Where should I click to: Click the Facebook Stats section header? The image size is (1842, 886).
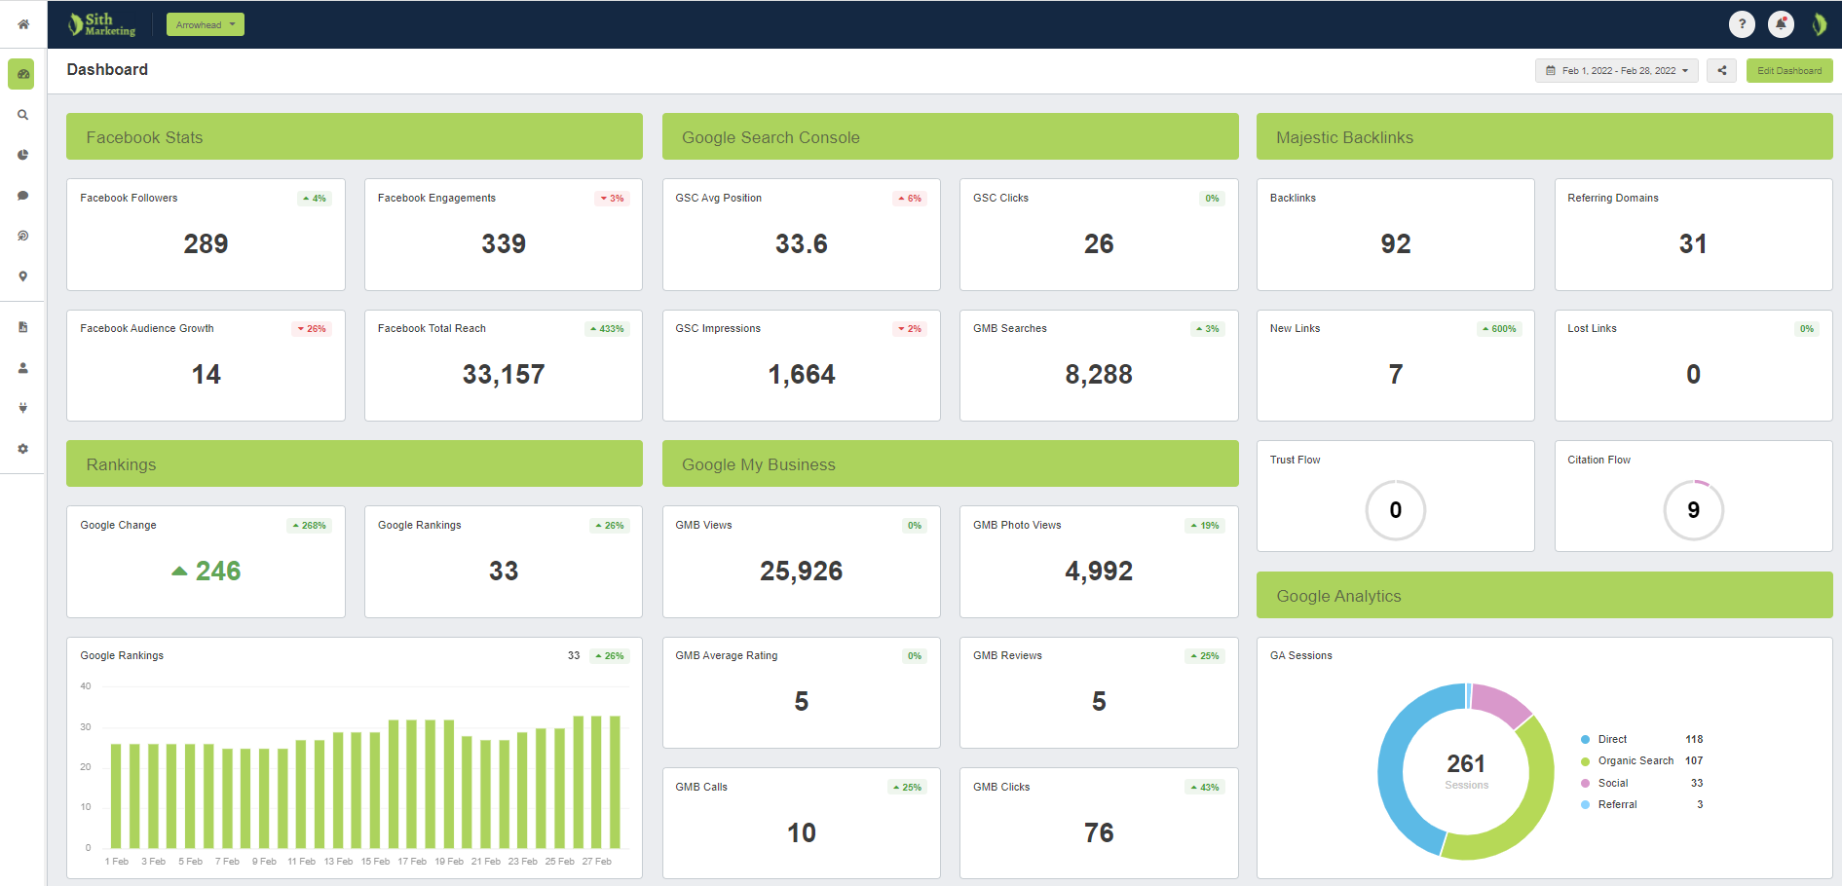(355, 136)
